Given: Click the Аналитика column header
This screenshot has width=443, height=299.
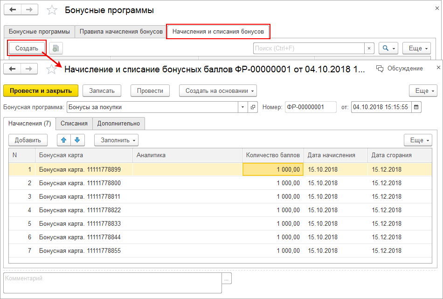Looking at the screenshot, I should pyautogui.click(x=187, y=155).
